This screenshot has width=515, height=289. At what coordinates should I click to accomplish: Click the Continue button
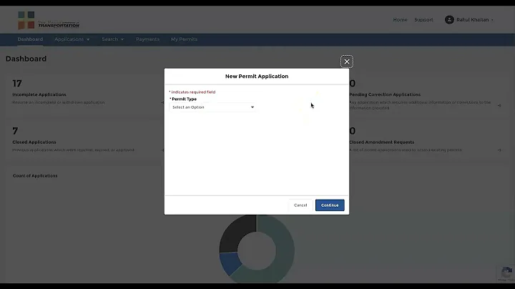coord(330,205)
